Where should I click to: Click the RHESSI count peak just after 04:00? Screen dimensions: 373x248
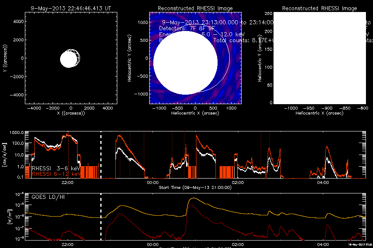pos(327,148)
